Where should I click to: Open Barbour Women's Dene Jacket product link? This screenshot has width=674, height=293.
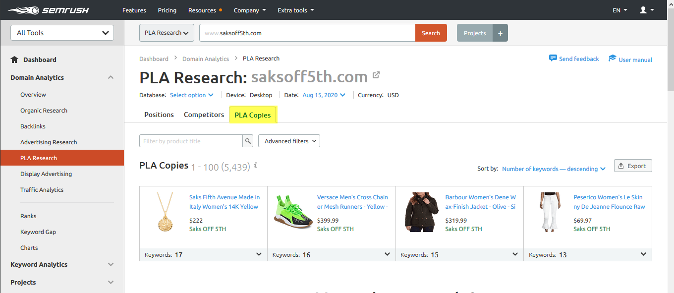(x=481, y=202)
